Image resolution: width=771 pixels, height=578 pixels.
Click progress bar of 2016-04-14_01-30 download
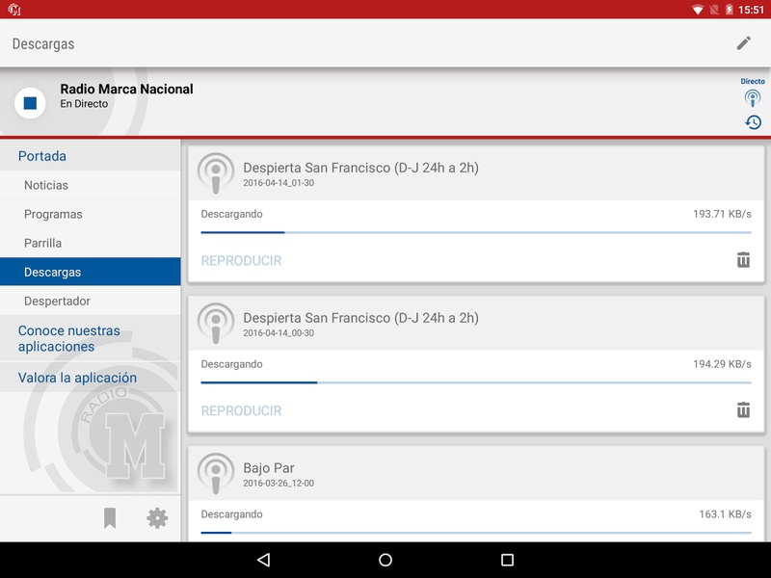click(x=476, y=232)
